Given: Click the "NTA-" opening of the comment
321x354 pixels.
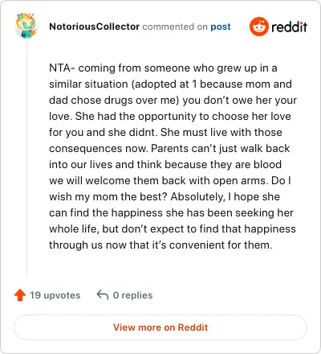Looking at the screenshot, I should click(62, 68).
